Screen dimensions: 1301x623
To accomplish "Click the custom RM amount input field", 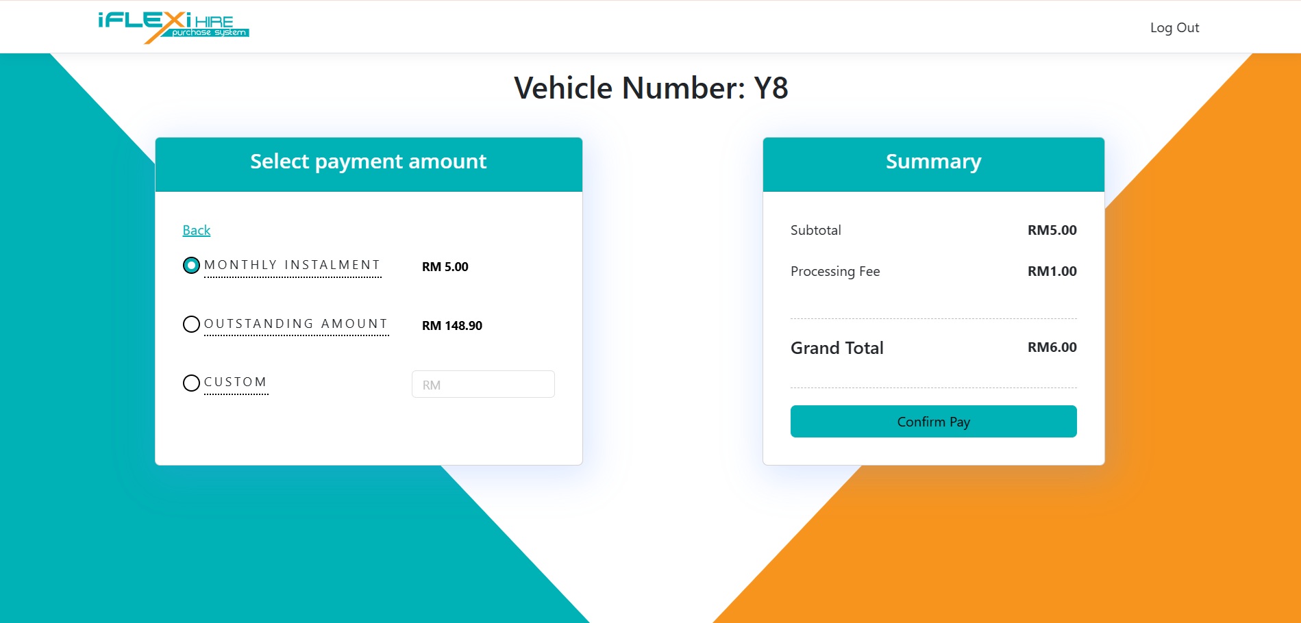I will point(483,384).
